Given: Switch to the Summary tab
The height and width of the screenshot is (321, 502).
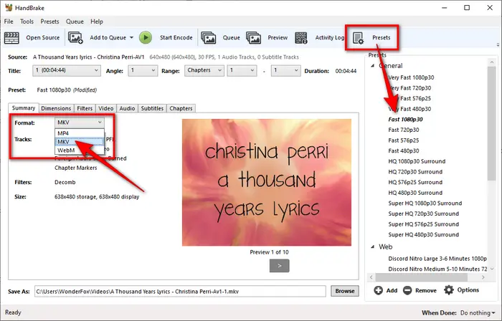Looking at the screenshot, I should pyautogui.click(x=24, y=108).
